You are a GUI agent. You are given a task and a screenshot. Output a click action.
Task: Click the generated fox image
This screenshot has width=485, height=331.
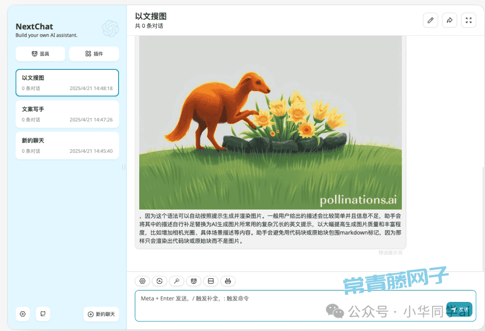270,123
